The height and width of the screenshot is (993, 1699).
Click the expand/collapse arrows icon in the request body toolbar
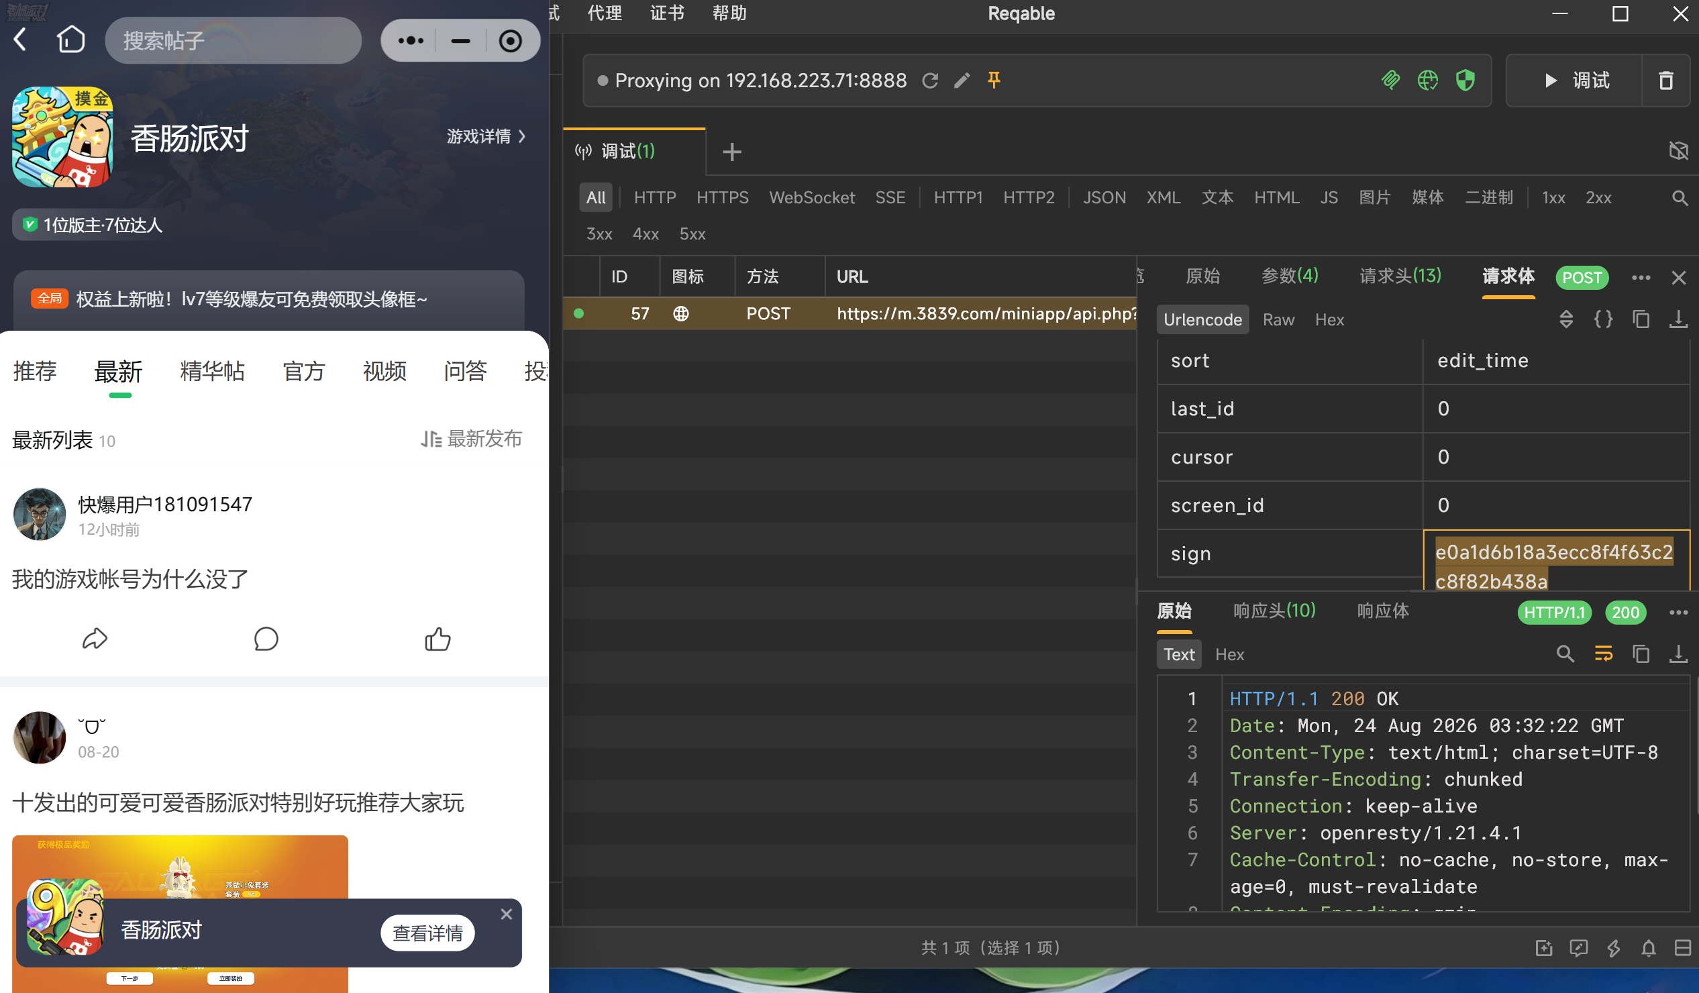pos(1566,319)
